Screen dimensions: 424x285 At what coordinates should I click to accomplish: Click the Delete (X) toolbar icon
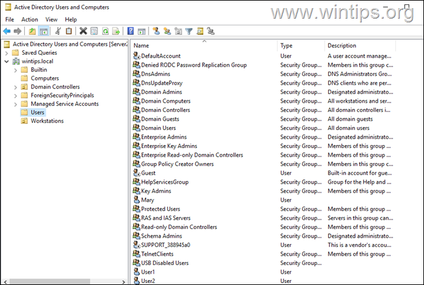83,30
